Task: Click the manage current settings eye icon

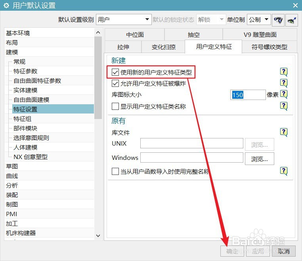Action: tap(292, 20)
